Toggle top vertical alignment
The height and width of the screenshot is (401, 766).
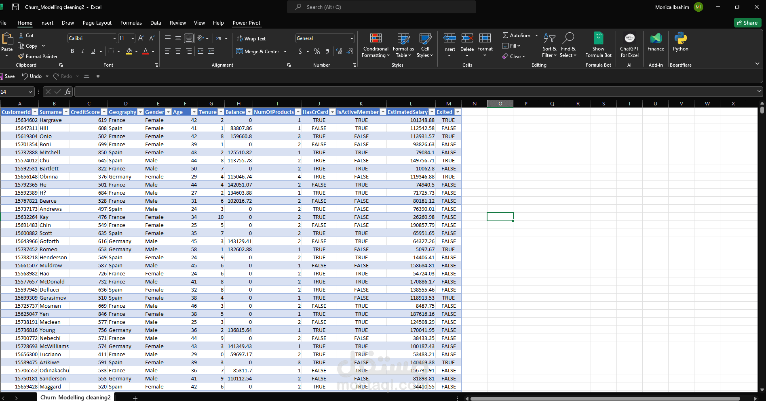coord(168,38)
